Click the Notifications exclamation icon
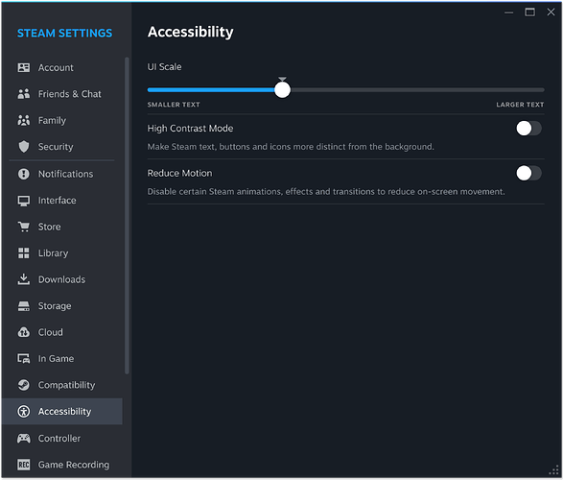The image size is (563, 480). (24, 174)
